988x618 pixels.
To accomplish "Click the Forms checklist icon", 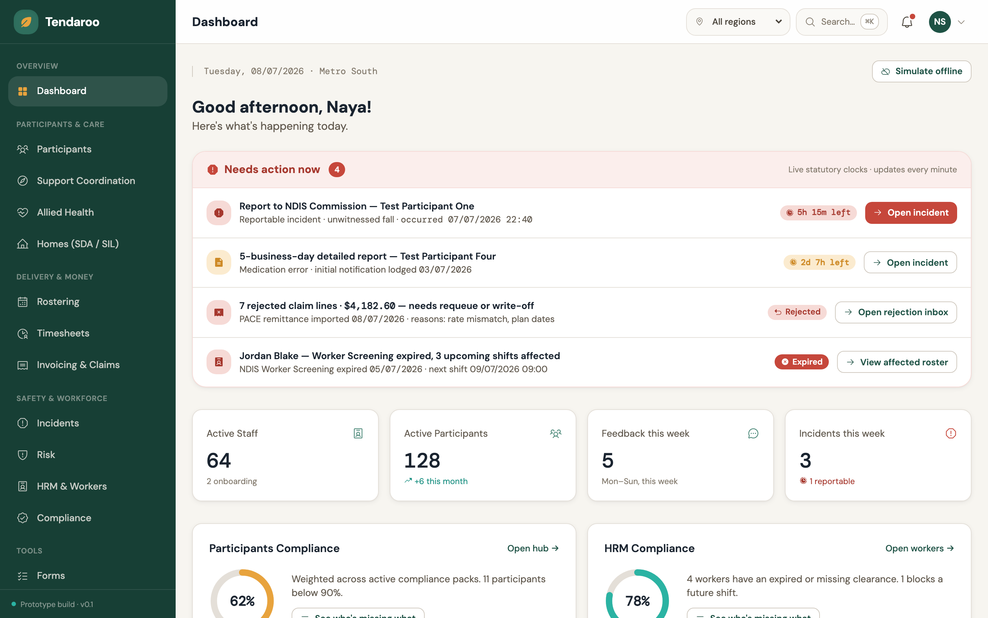I will (x=23, y=576).
